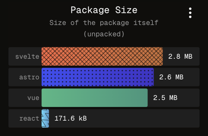Screen dimensions: 208x136
Task: Click the 2.6 MB size value
Action: [x=171, y=77]
